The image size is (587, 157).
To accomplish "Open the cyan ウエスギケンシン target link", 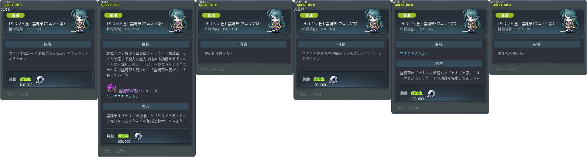I will (x=414, y=53).
